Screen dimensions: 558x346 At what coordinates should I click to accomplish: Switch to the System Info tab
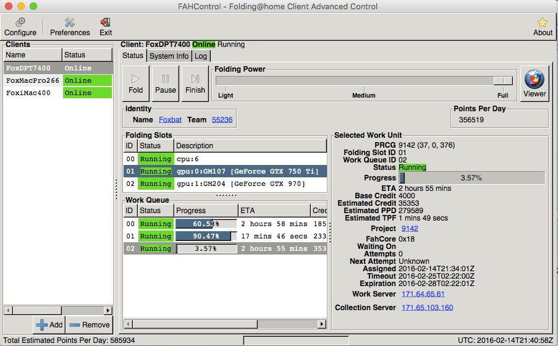pyautogui.click(x=169, y=56)
